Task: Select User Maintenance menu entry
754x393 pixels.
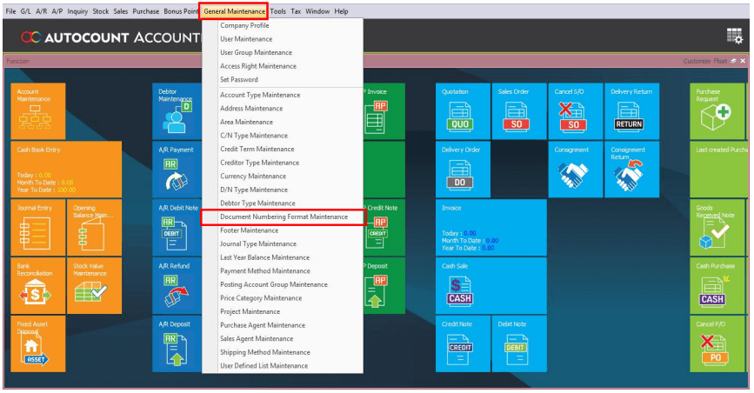Action: [246, 39]
